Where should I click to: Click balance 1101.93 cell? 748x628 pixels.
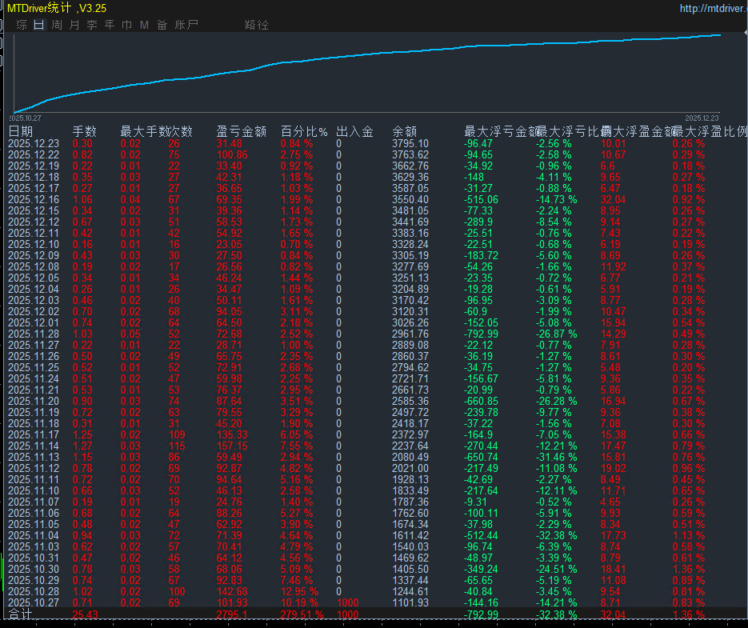tap(410, 602)
